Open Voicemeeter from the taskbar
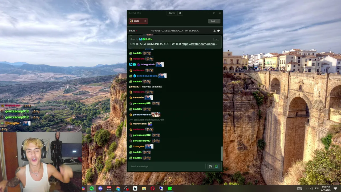Viewport: 341px width, 192px height. 109,189
